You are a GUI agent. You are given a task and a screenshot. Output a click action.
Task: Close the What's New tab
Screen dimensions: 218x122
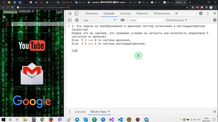pyautogui.click(x=109, y=111)
